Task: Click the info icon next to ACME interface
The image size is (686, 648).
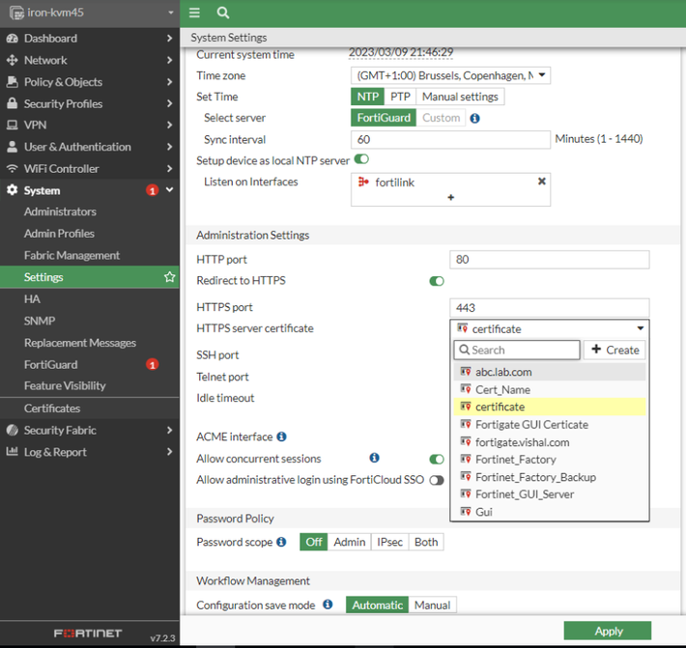Action: [x=282, y=437]
